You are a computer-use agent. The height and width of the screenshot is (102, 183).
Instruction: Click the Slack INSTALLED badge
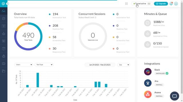pyautogui.click(x=161, y=73)
